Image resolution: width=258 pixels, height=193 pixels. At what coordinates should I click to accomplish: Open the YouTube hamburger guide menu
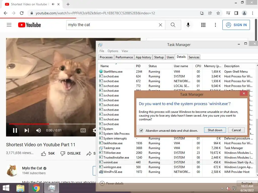click(9, 25)
